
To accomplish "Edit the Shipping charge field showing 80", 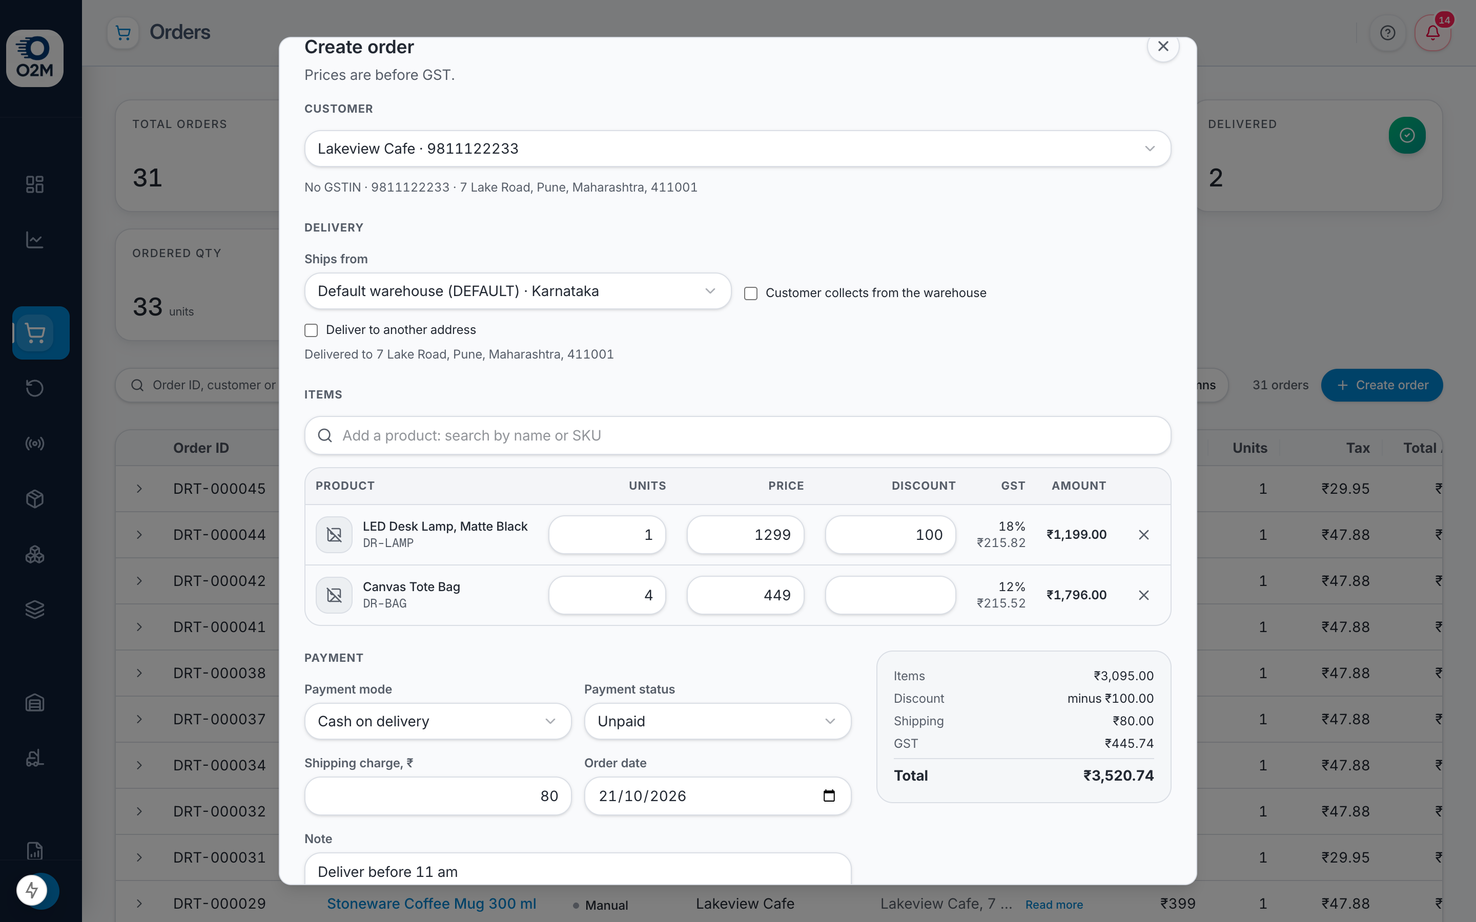I will [438, 796].
